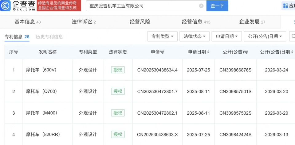Open the 专利类型 filter dropdown
Viewport: 295px width, 145px height.
(x=162, y=36)
